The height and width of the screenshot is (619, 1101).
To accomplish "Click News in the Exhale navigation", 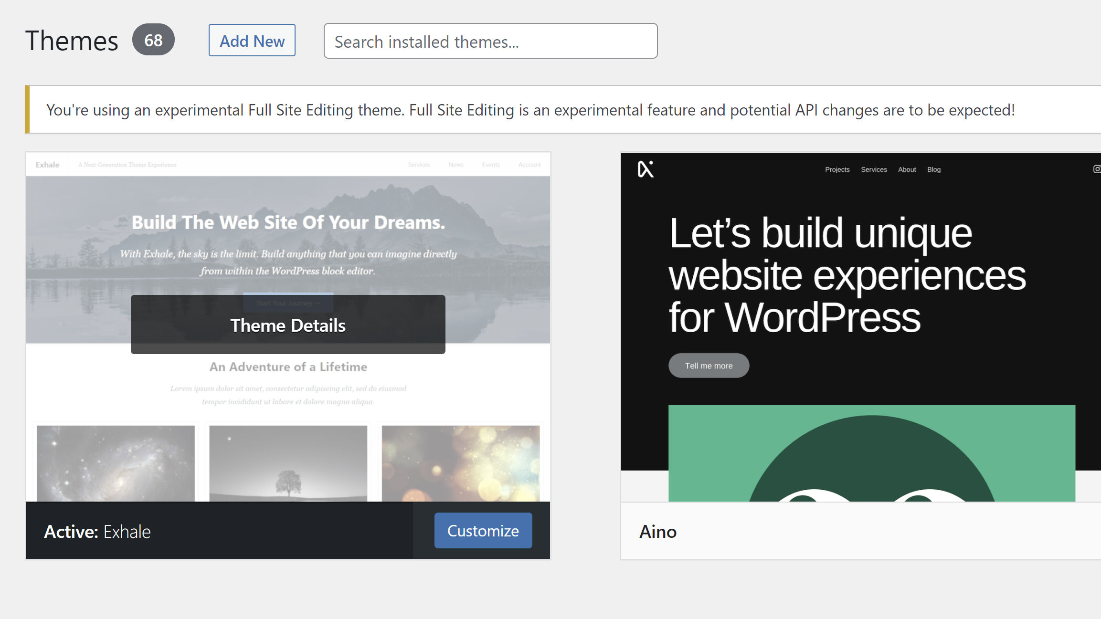I will click(x=456, y=164).
